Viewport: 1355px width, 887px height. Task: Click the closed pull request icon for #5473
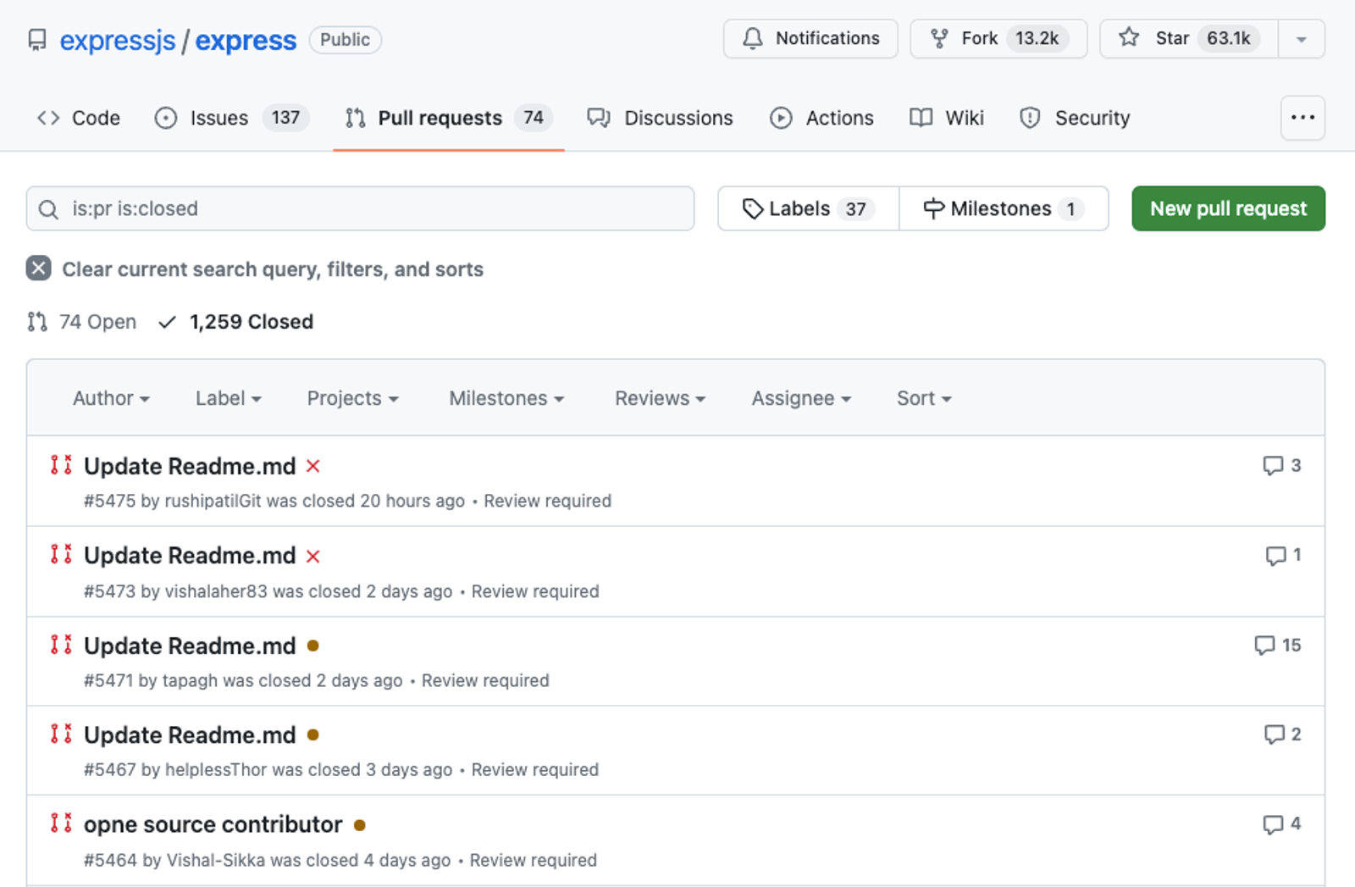pyautogui.click(x=61, y=554)
